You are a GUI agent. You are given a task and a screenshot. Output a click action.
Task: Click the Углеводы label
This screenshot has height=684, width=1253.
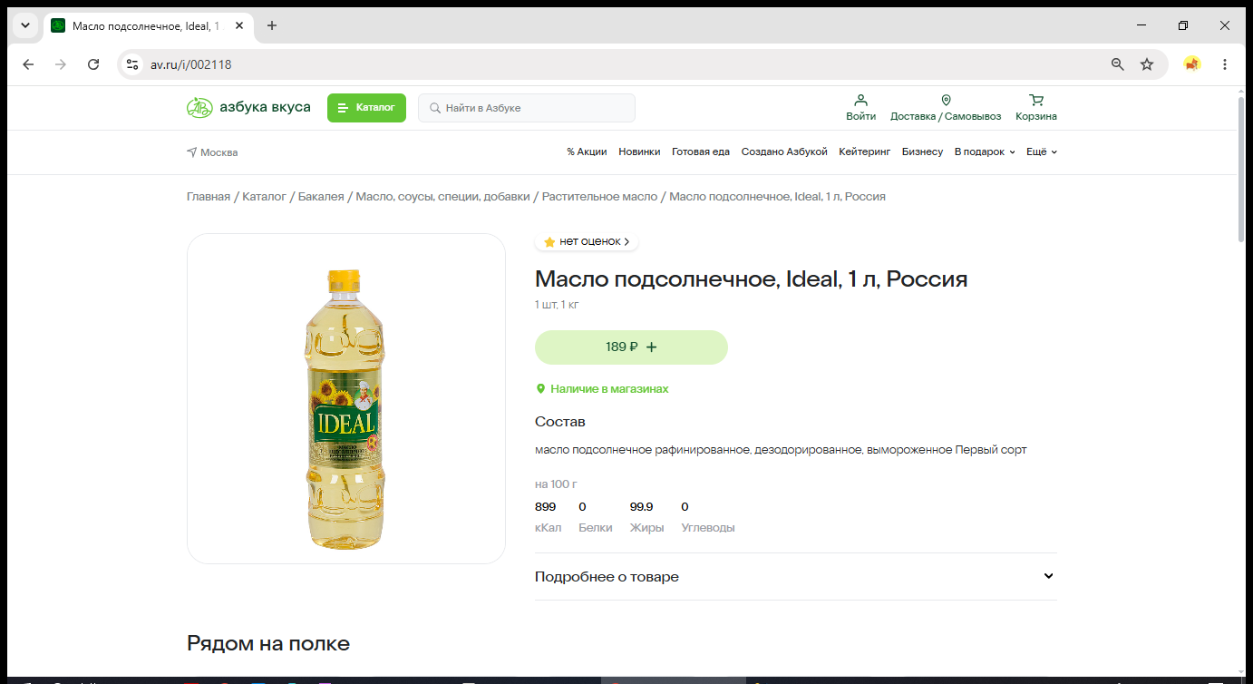click(x=708, y=528)
